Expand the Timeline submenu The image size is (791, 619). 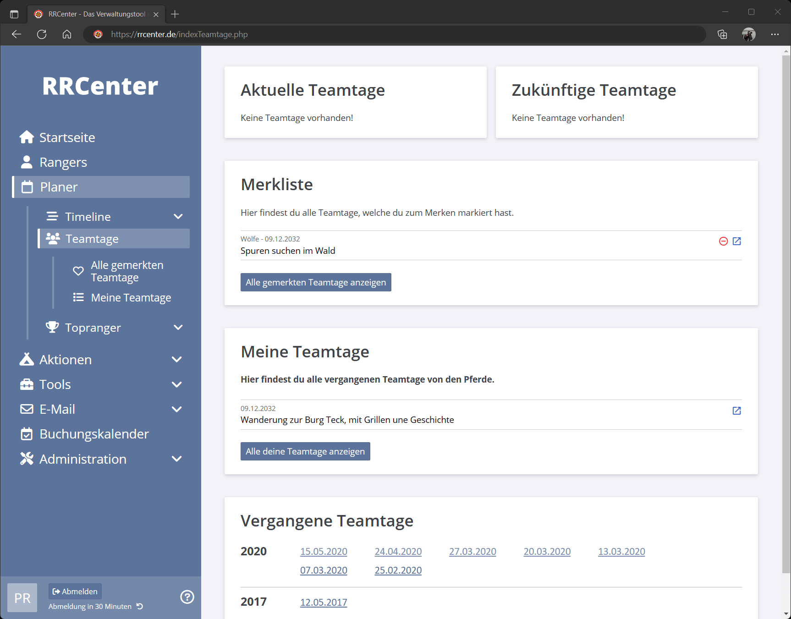tap(178, 217)
